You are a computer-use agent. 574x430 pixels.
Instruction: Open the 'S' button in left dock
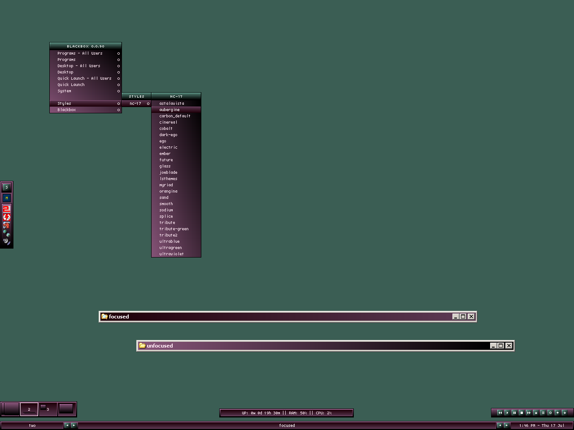tap(7, 187)
